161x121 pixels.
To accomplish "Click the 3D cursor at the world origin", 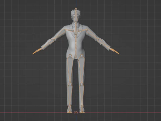I will pyautogui.click(x=76, y=113).
